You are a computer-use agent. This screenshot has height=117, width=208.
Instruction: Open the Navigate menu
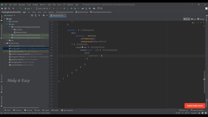click(22, 5)
